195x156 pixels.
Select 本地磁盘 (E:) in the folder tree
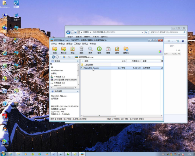click(58, 83)
